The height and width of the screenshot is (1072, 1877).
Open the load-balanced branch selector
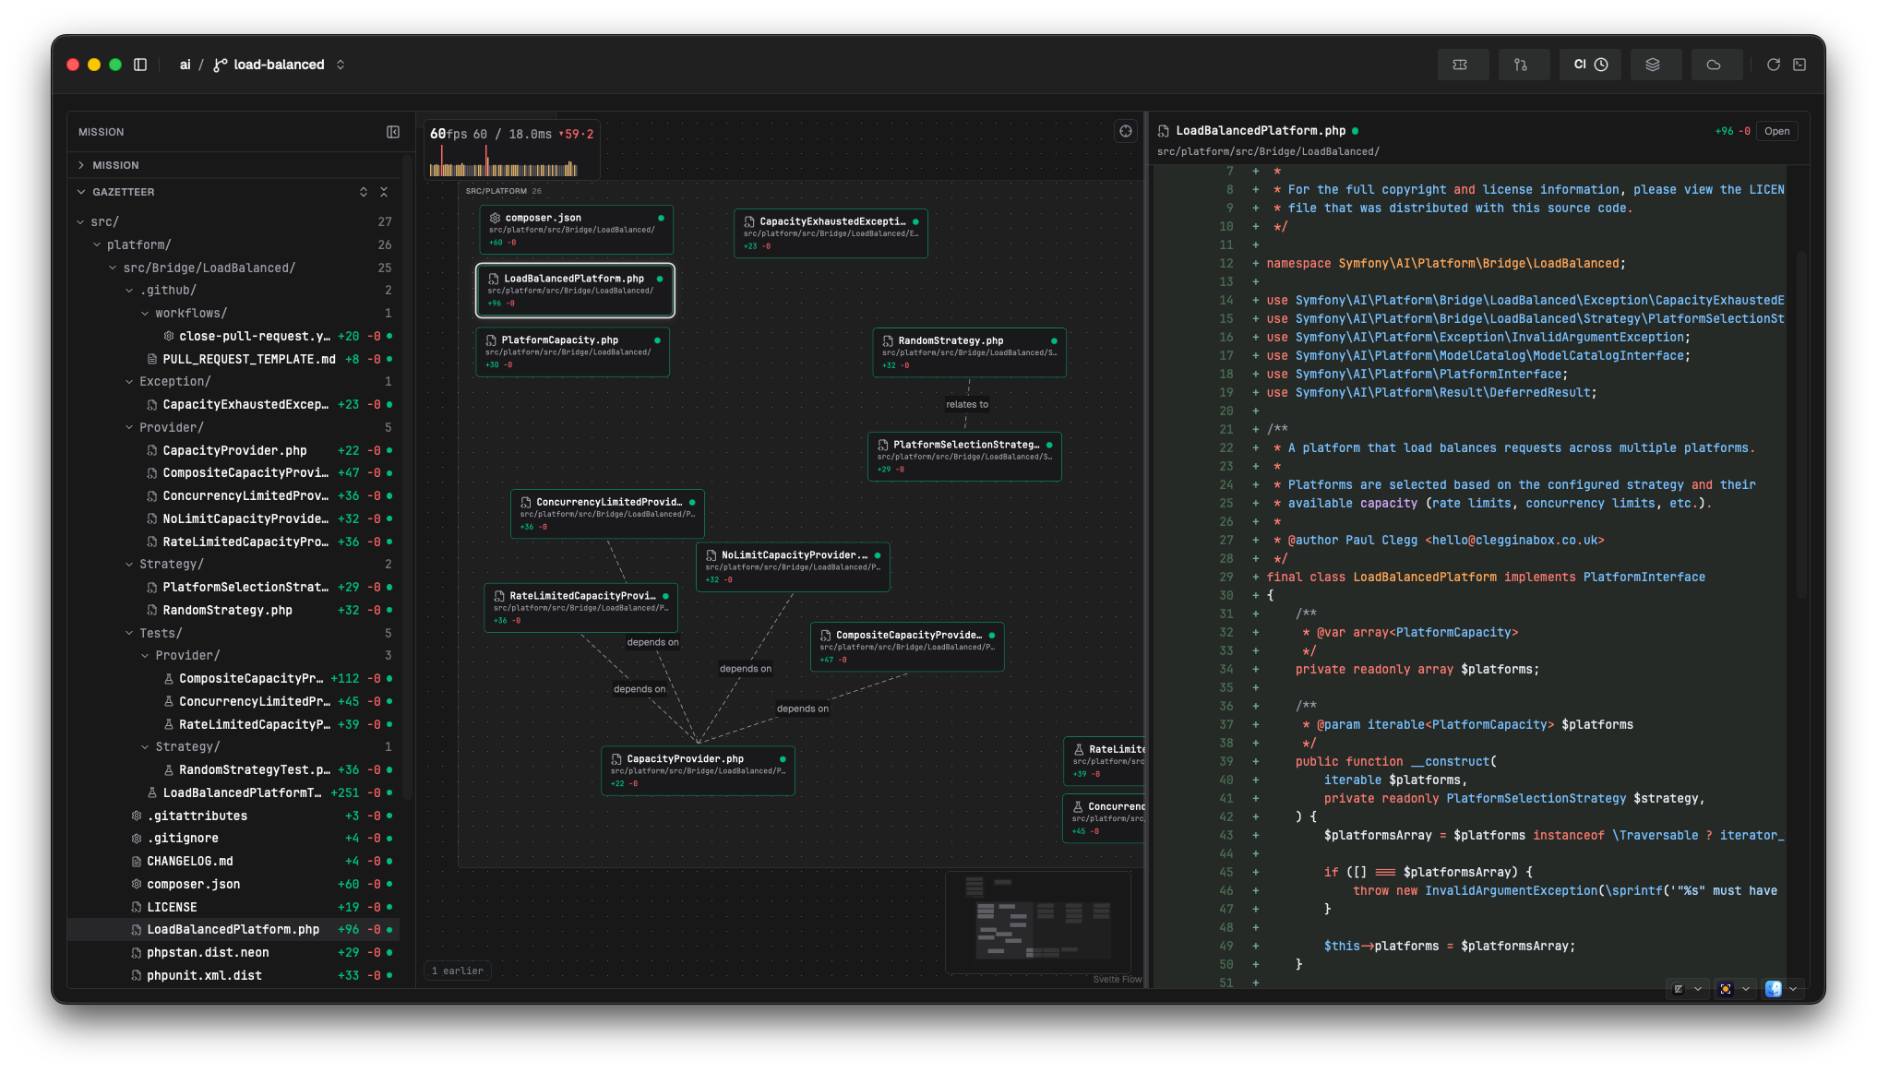(279, 65)
